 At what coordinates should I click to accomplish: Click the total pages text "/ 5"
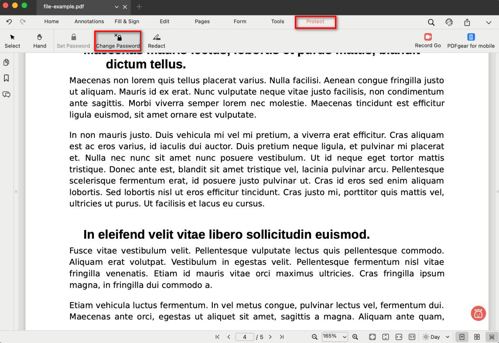tap(260, 337)
